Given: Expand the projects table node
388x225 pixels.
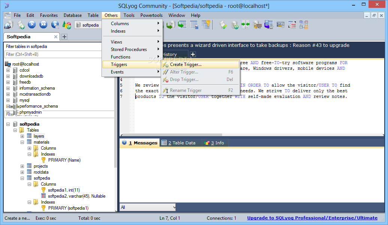Looking at the screenshot, I should pyautogui.click(x=22, y=166).
